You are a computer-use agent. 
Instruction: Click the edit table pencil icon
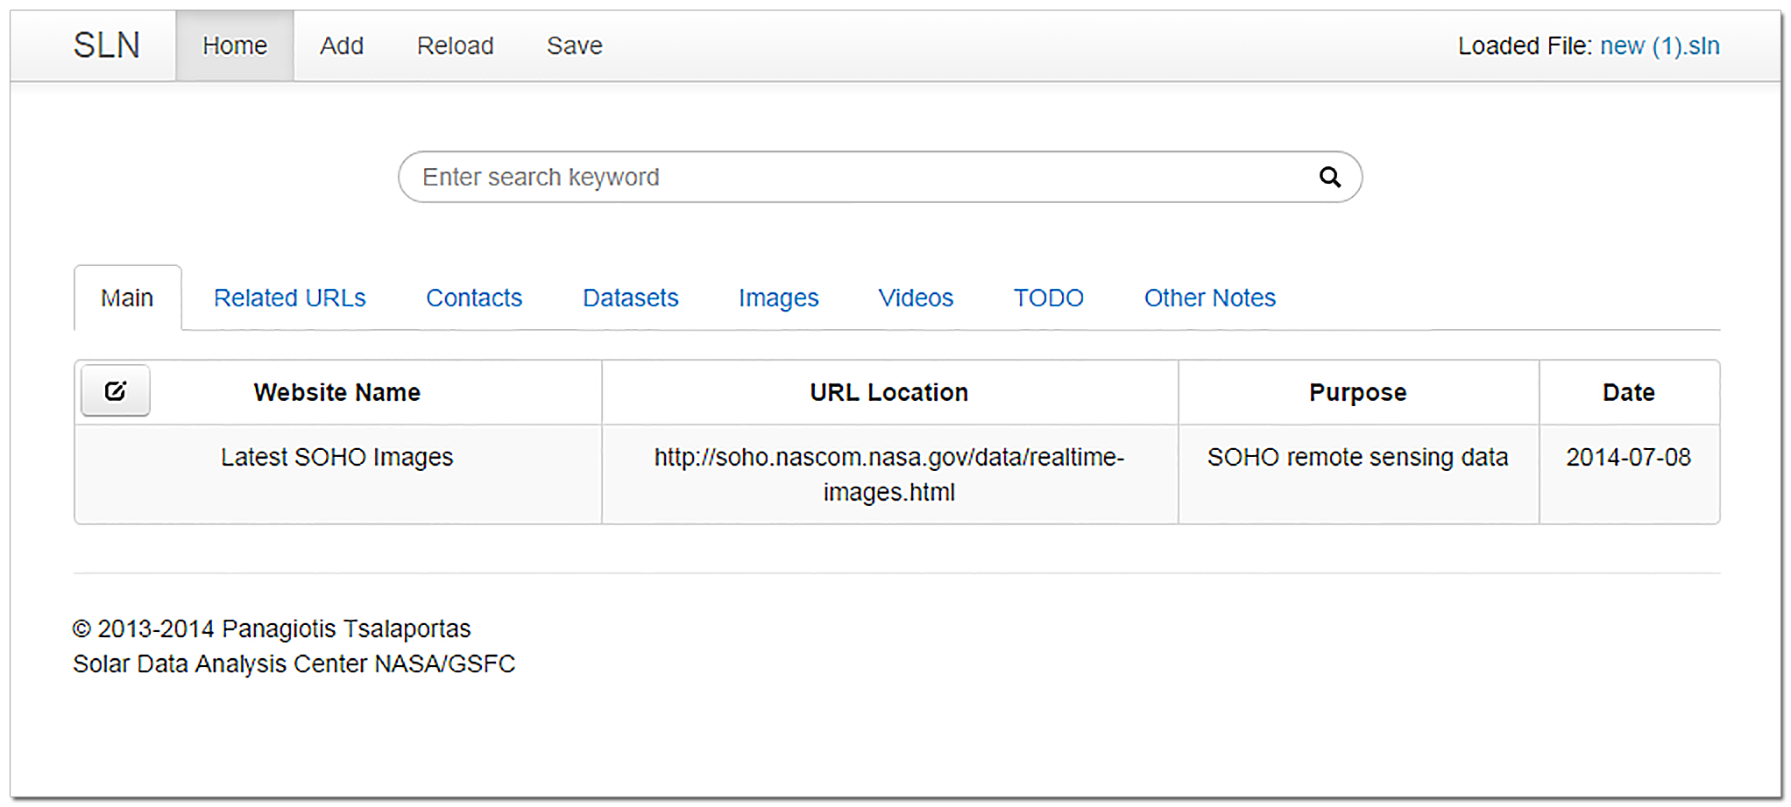[x=116, y=391]
